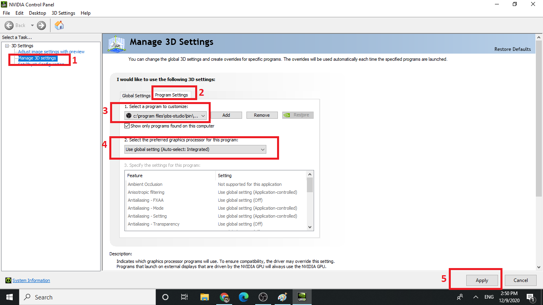Select the Antialiasing - Transparency row
This screenshot has height=305, width=543.
(215, 224)
